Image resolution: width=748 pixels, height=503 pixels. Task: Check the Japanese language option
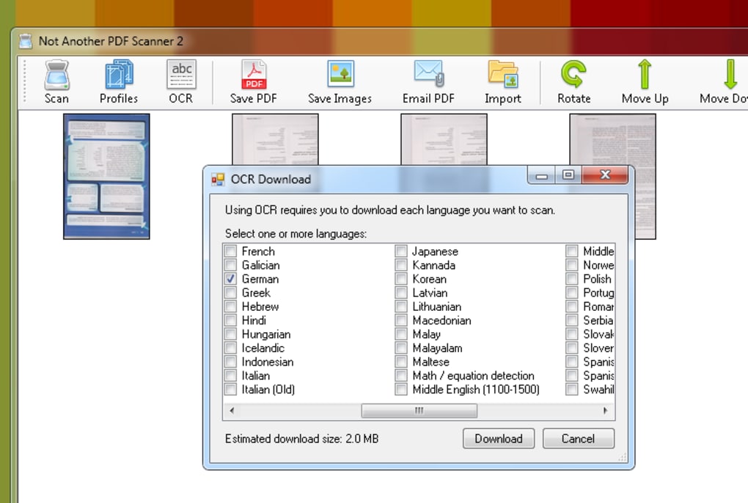coord(401,251)
